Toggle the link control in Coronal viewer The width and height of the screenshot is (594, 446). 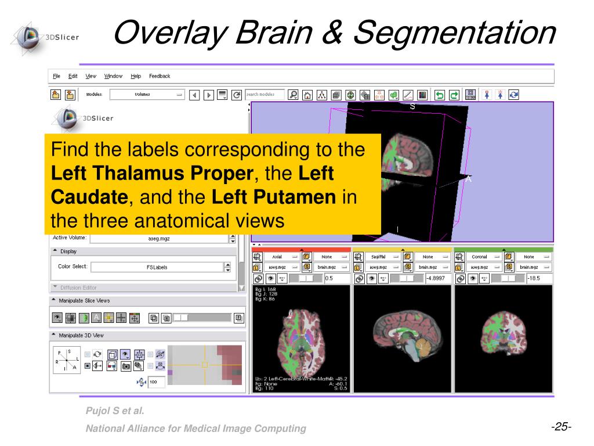click(461, 279)
